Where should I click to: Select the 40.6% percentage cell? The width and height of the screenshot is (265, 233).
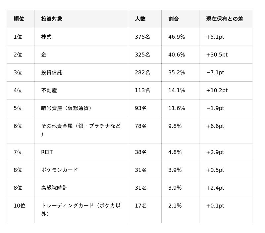pos(177,55)
